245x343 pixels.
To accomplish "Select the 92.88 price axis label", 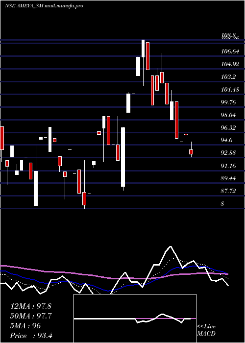I will tap(229, 153).
